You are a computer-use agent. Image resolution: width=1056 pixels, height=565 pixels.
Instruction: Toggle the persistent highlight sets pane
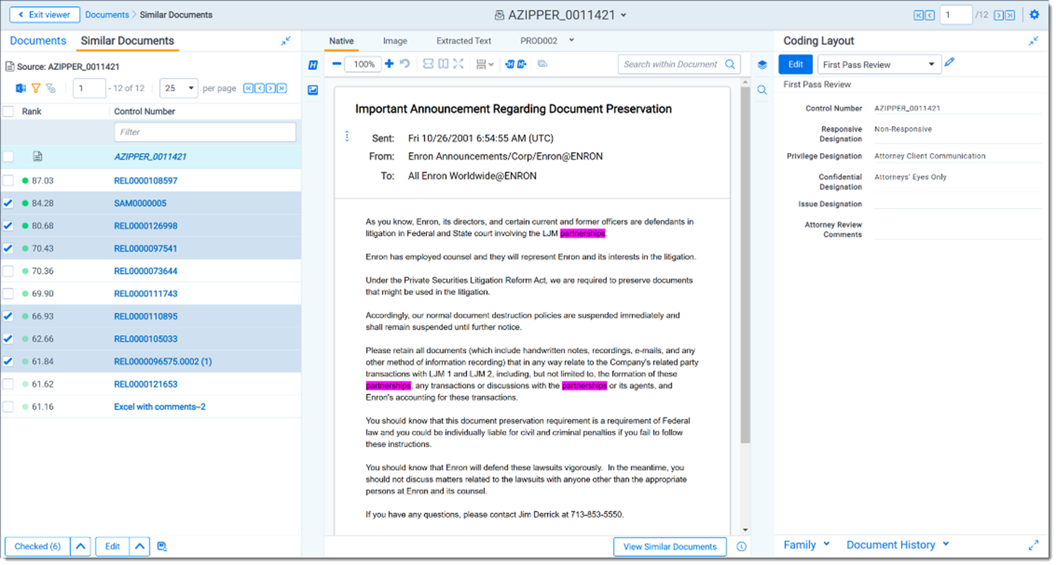coord(313,65)
